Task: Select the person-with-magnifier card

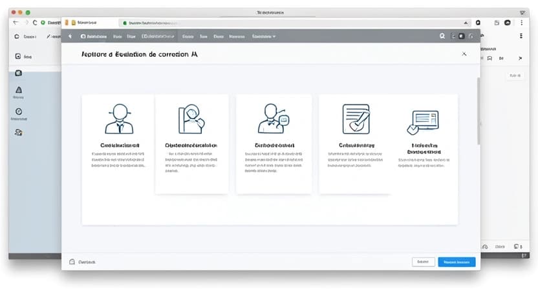Action: 192,144
